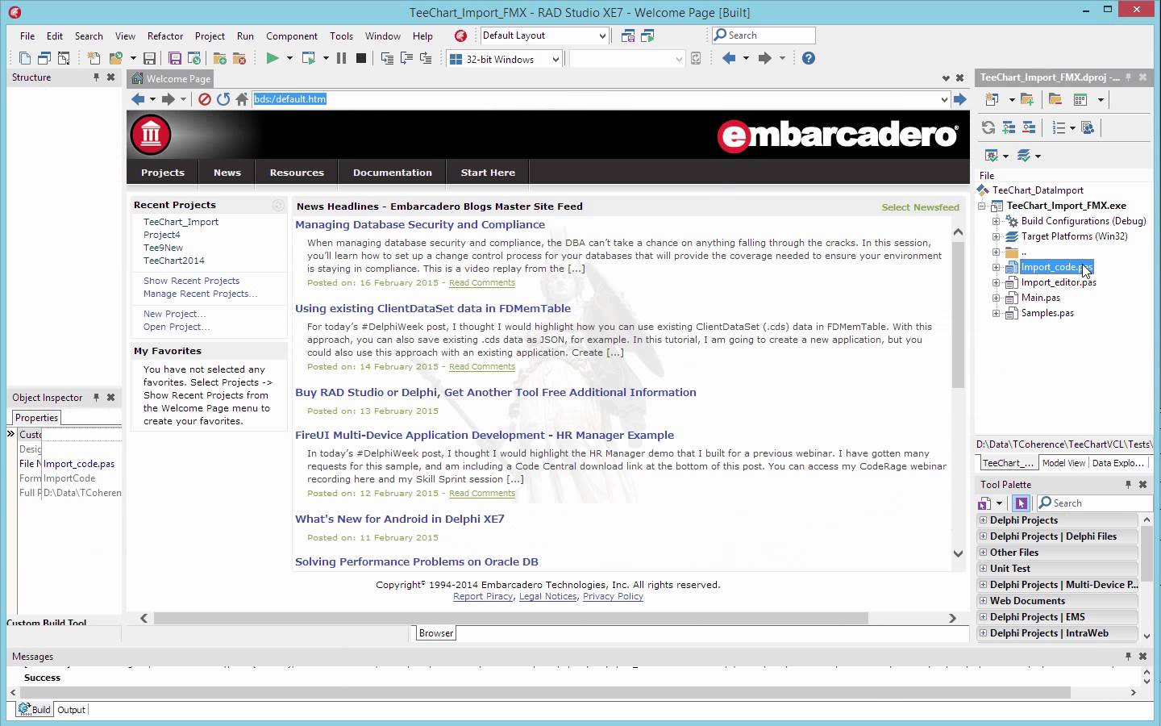This screenshot has height=726, width=1161.
Task: Click the Program Pause toolbar icon
Action: coord(341,58)
